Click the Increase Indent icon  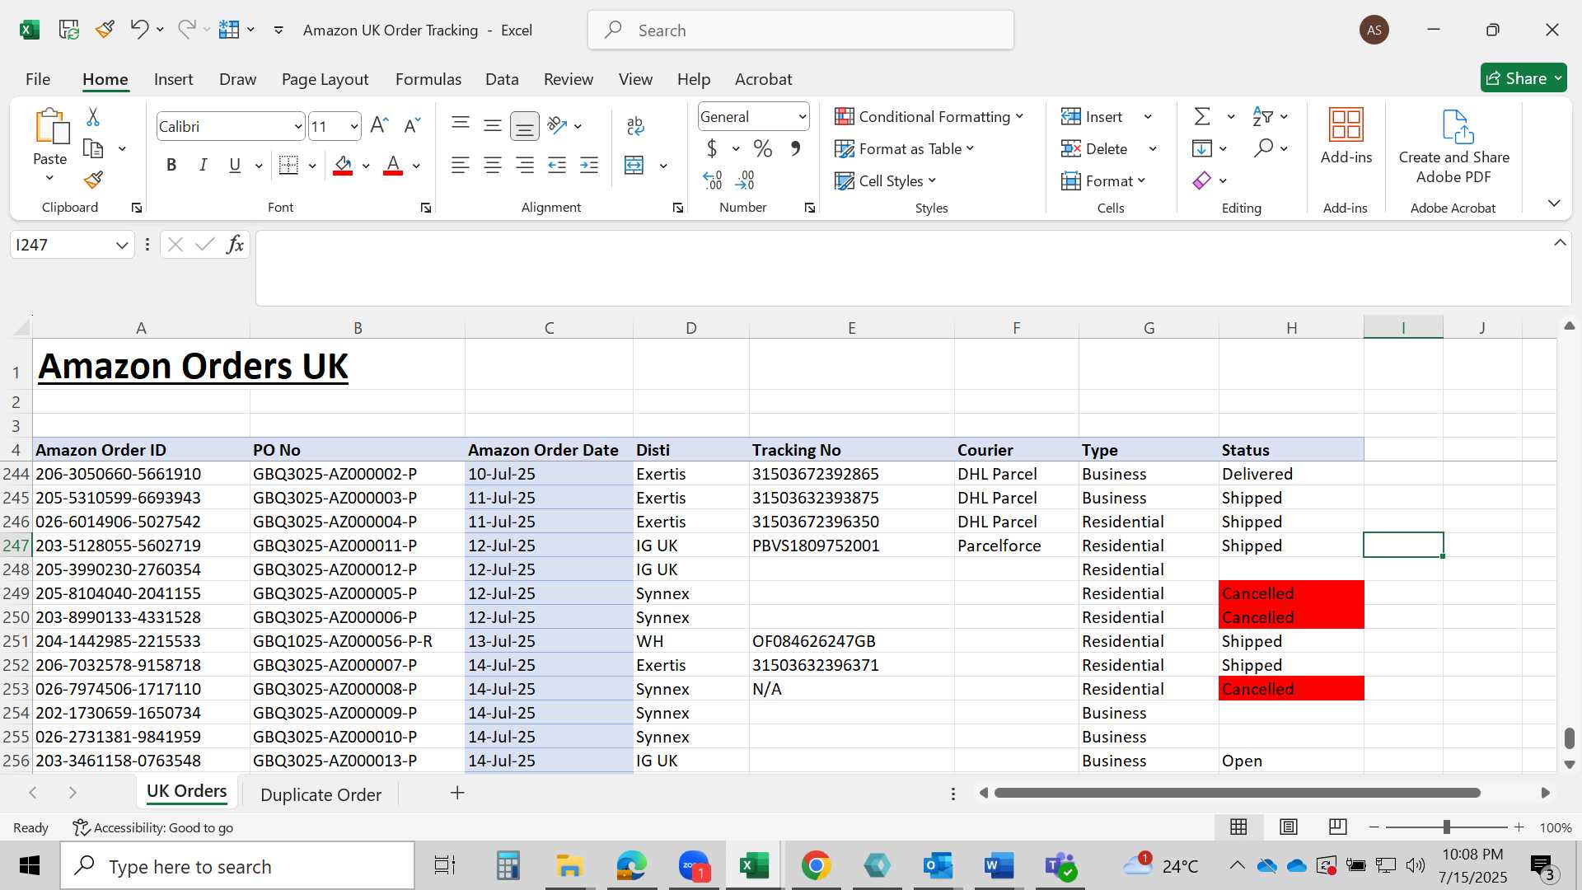589,166
